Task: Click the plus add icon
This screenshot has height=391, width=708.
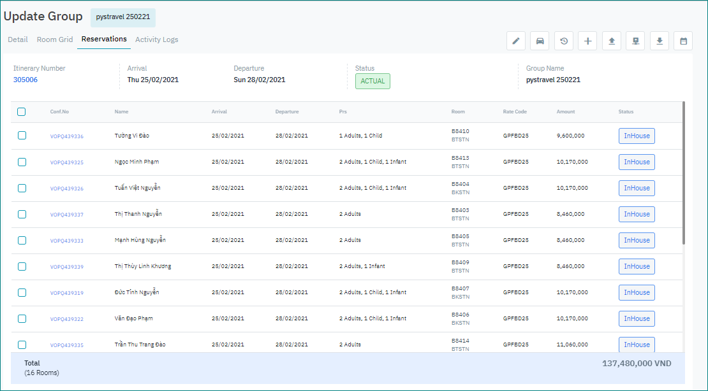Action: tap(587, 41)
